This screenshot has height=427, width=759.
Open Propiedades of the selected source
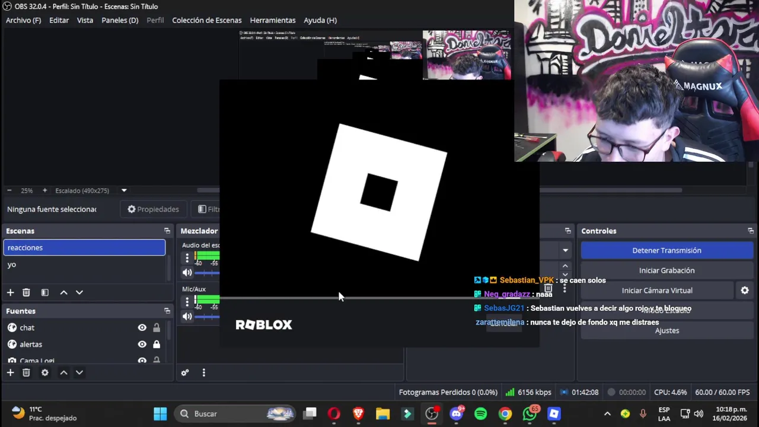point(153,209)
